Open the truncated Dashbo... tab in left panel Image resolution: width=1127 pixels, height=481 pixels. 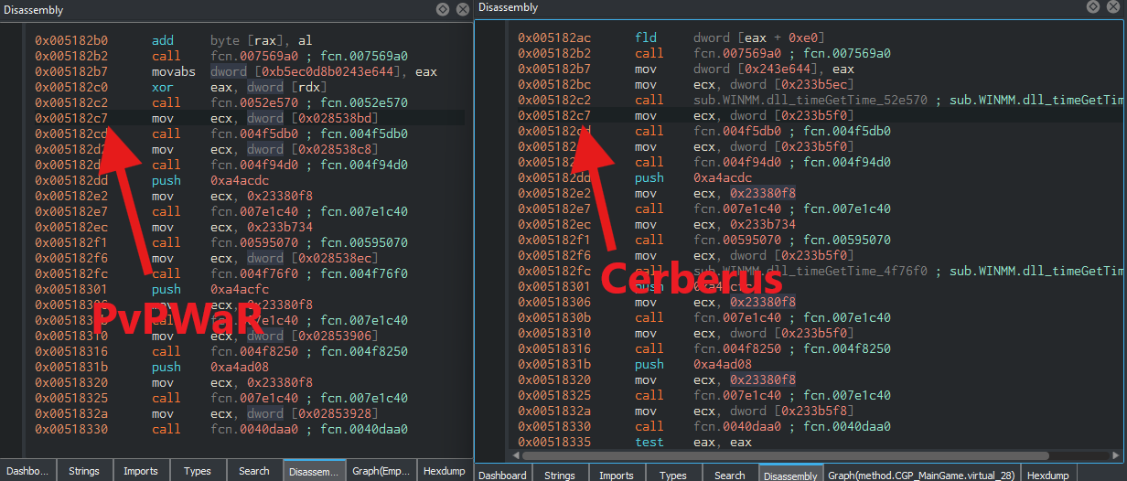[x=28, y=471]
